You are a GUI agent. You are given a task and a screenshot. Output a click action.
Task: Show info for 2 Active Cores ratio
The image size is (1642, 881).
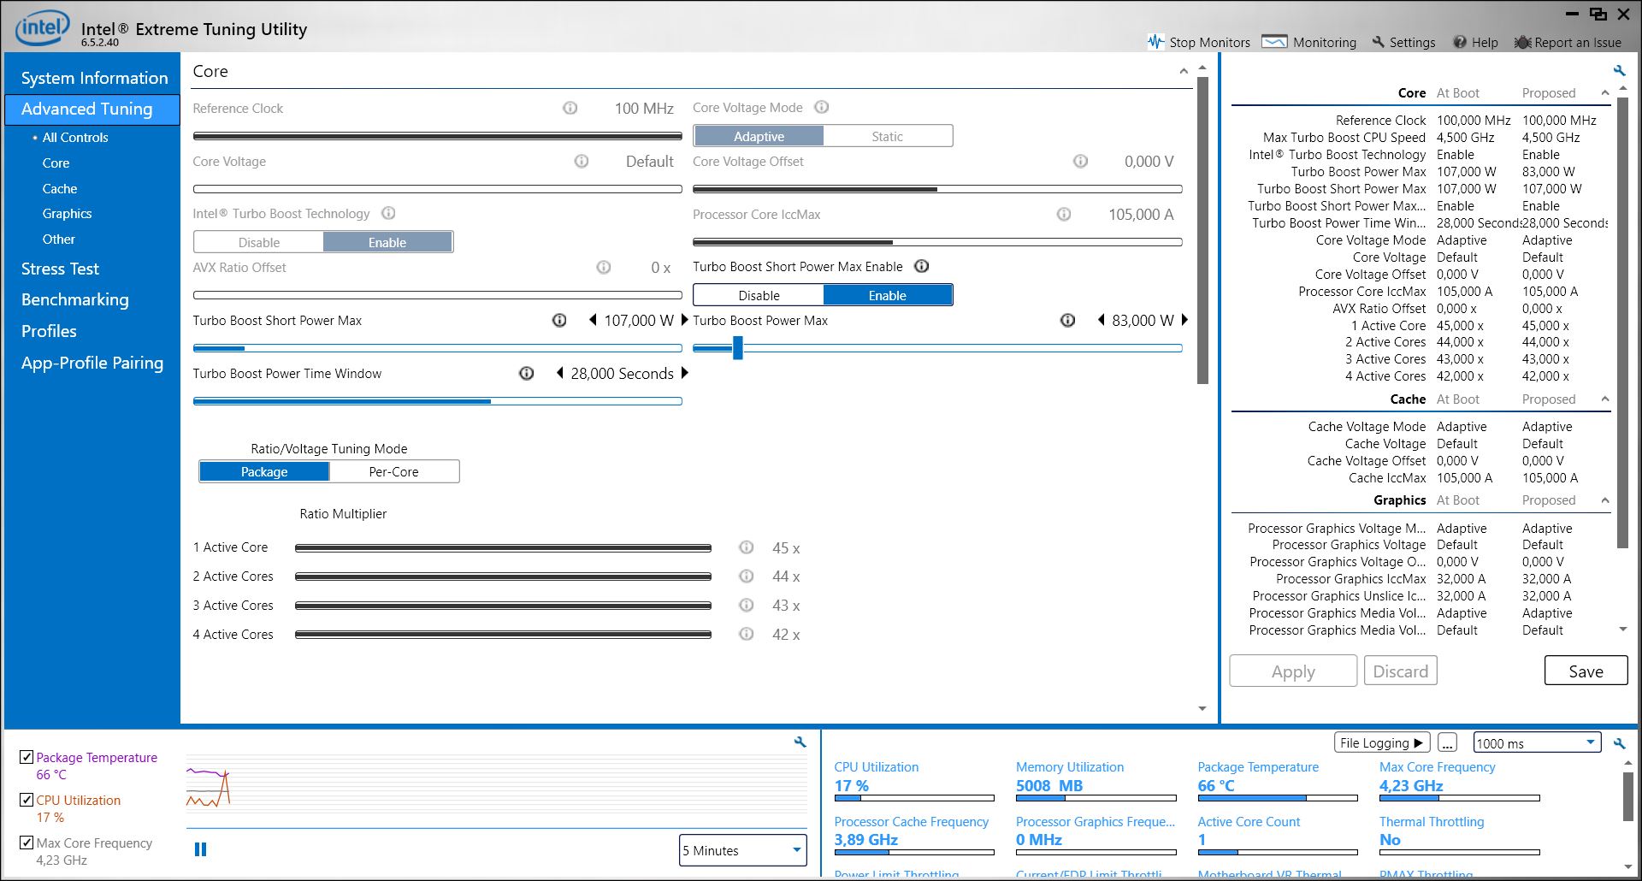747,576
